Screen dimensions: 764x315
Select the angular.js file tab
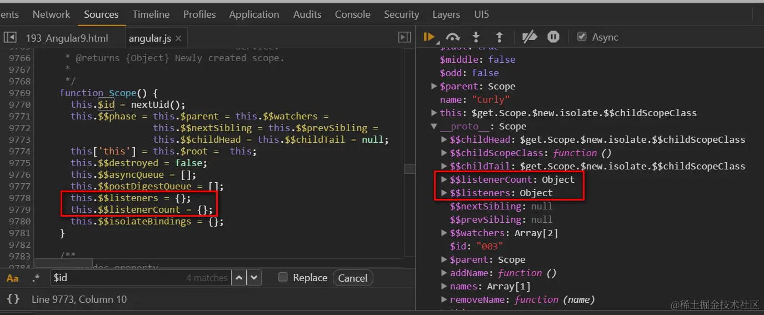coord(150,38)
